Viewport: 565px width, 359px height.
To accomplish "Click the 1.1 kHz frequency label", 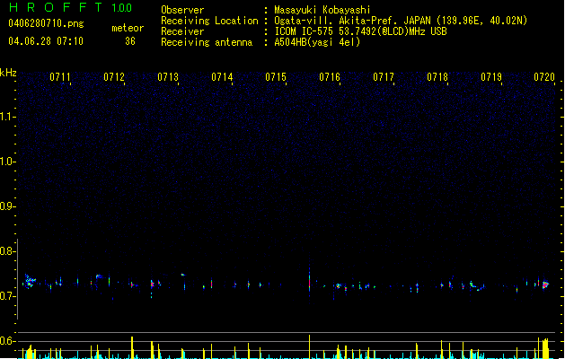I will pos(7,117).
